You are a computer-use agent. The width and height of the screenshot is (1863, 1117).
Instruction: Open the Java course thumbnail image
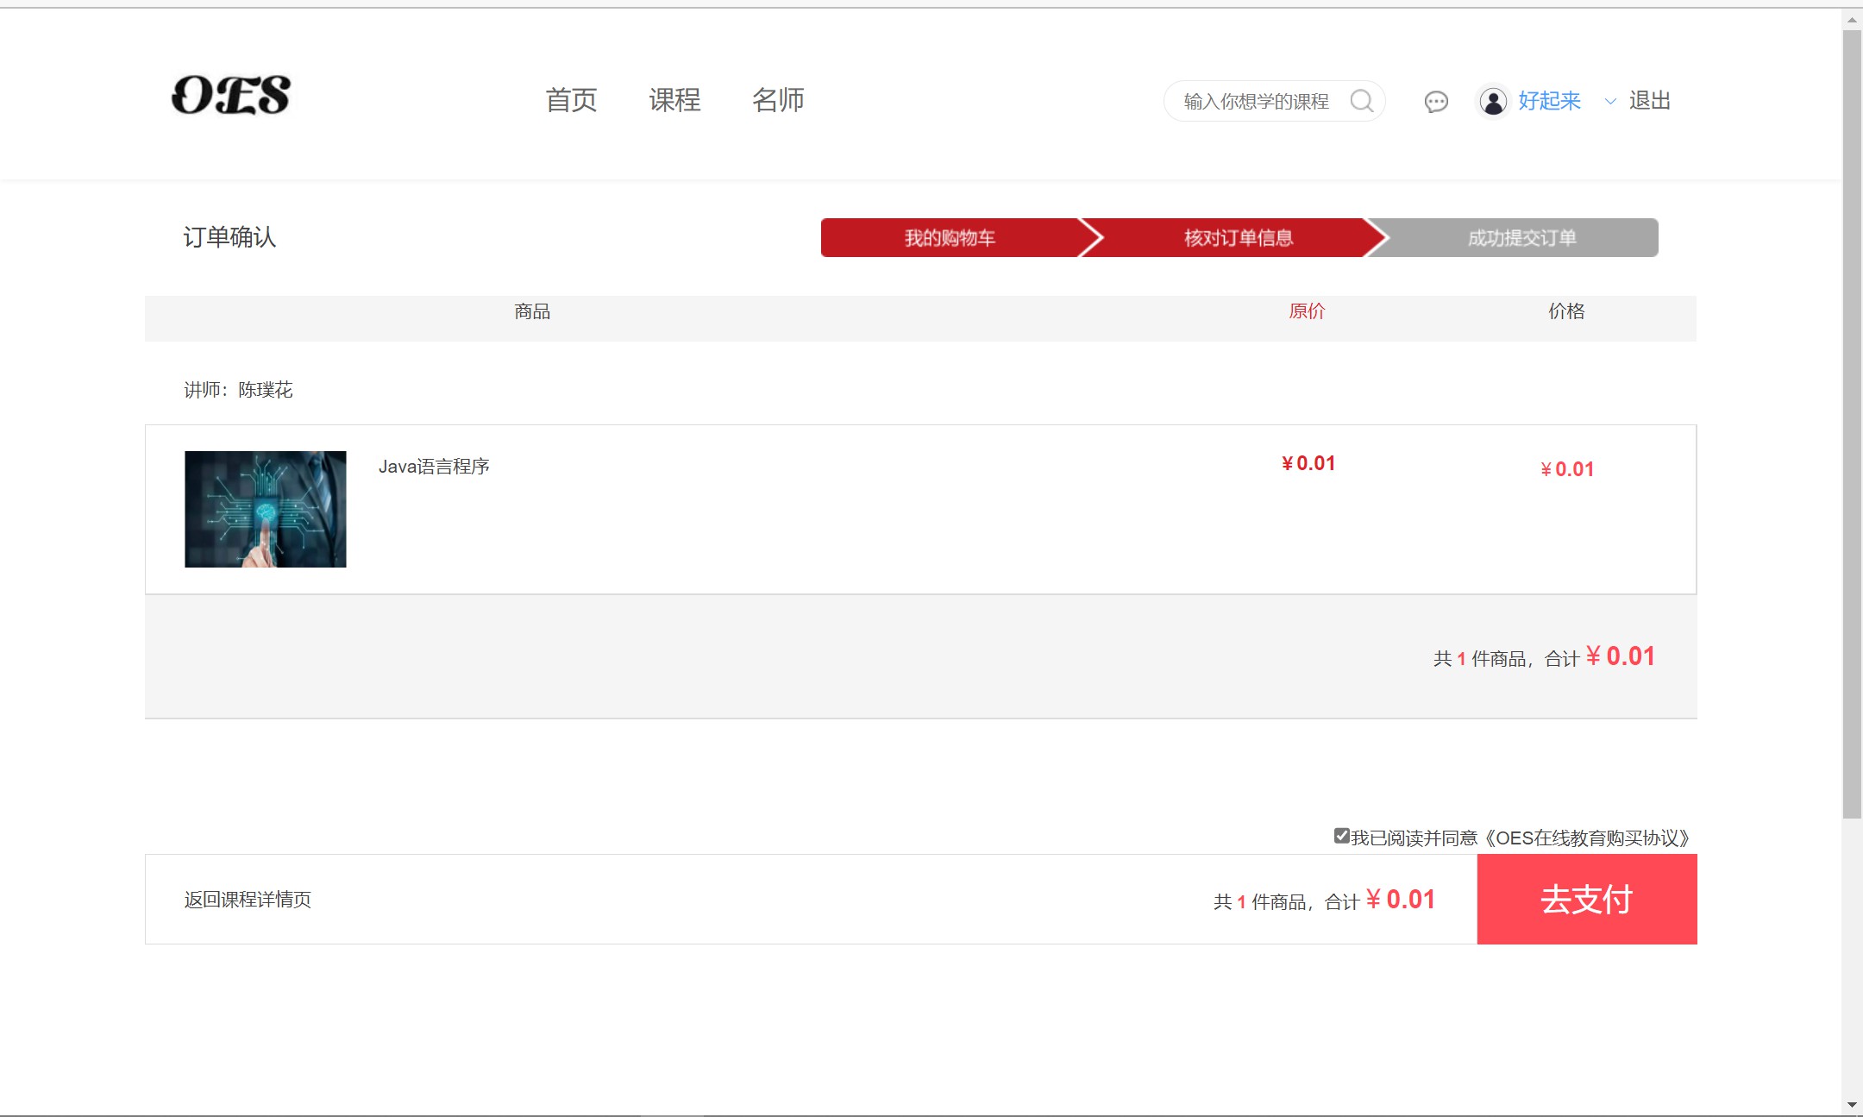266,509
